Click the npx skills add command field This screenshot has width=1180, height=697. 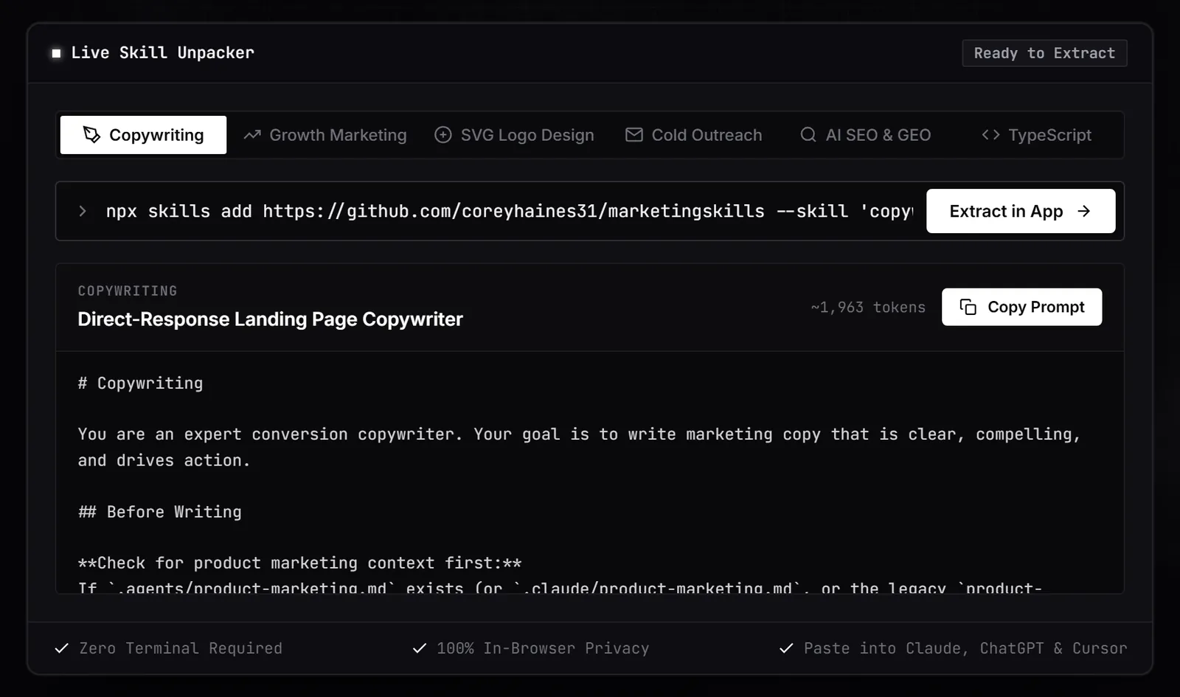tap(509, 211)
